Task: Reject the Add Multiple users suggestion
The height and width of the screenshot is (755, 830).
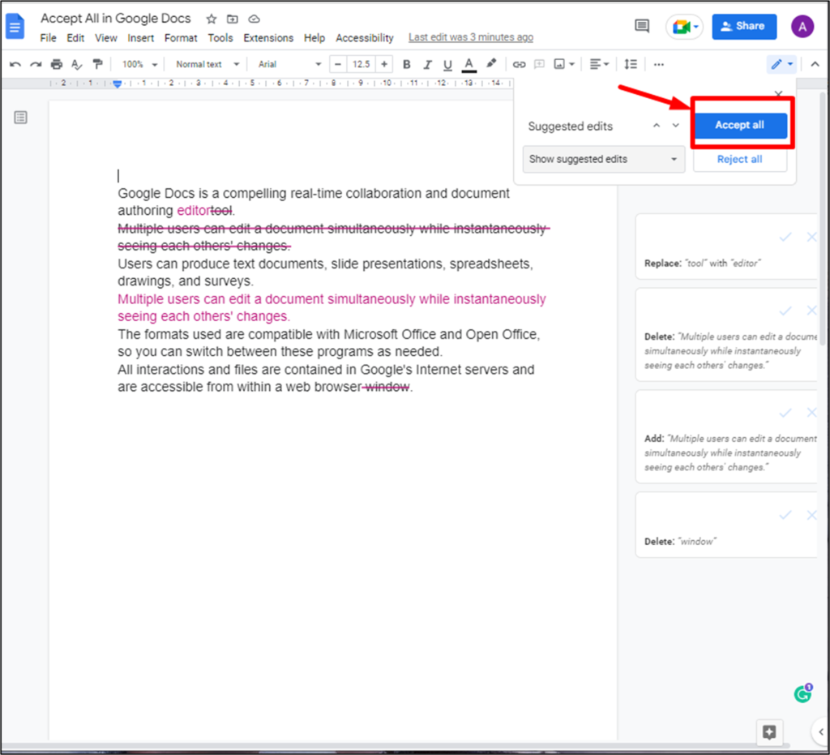Action: tap(811, 413)
